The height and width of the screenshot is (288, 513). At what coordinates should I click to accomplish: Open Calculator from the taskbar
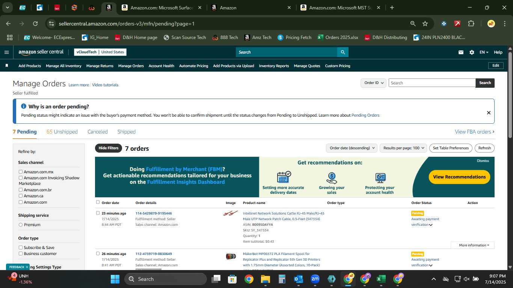(282, 279)
